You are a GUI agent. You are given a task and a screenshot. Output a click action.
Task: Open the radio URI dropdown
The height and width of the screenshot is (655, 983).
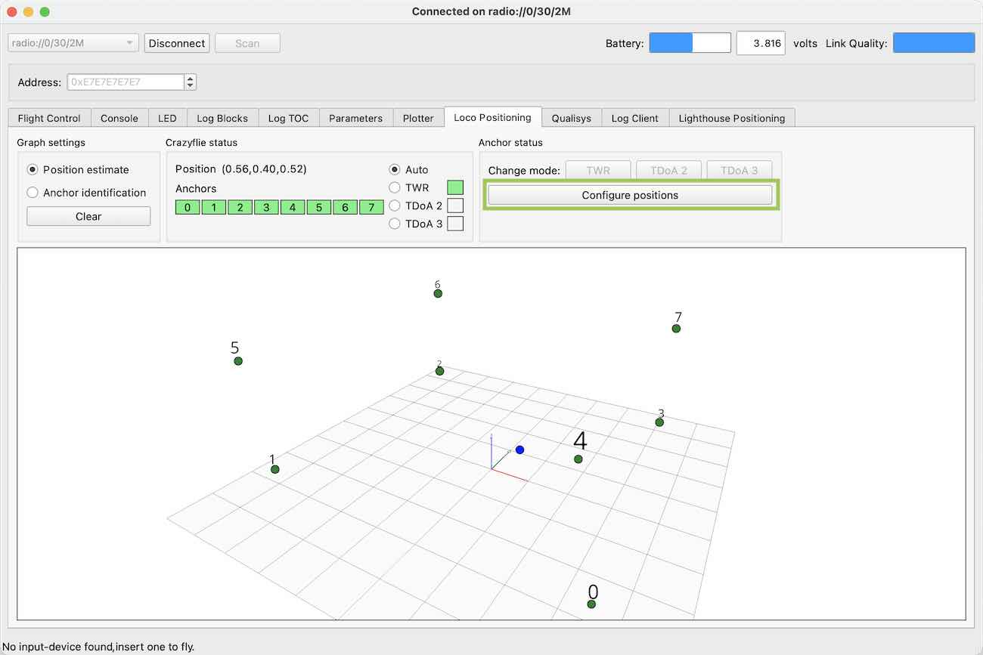(x=73, y=43)
